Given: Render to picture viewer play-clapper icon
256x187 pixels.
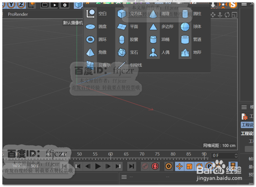Looking at the screenshot, I should click(55, 5).
